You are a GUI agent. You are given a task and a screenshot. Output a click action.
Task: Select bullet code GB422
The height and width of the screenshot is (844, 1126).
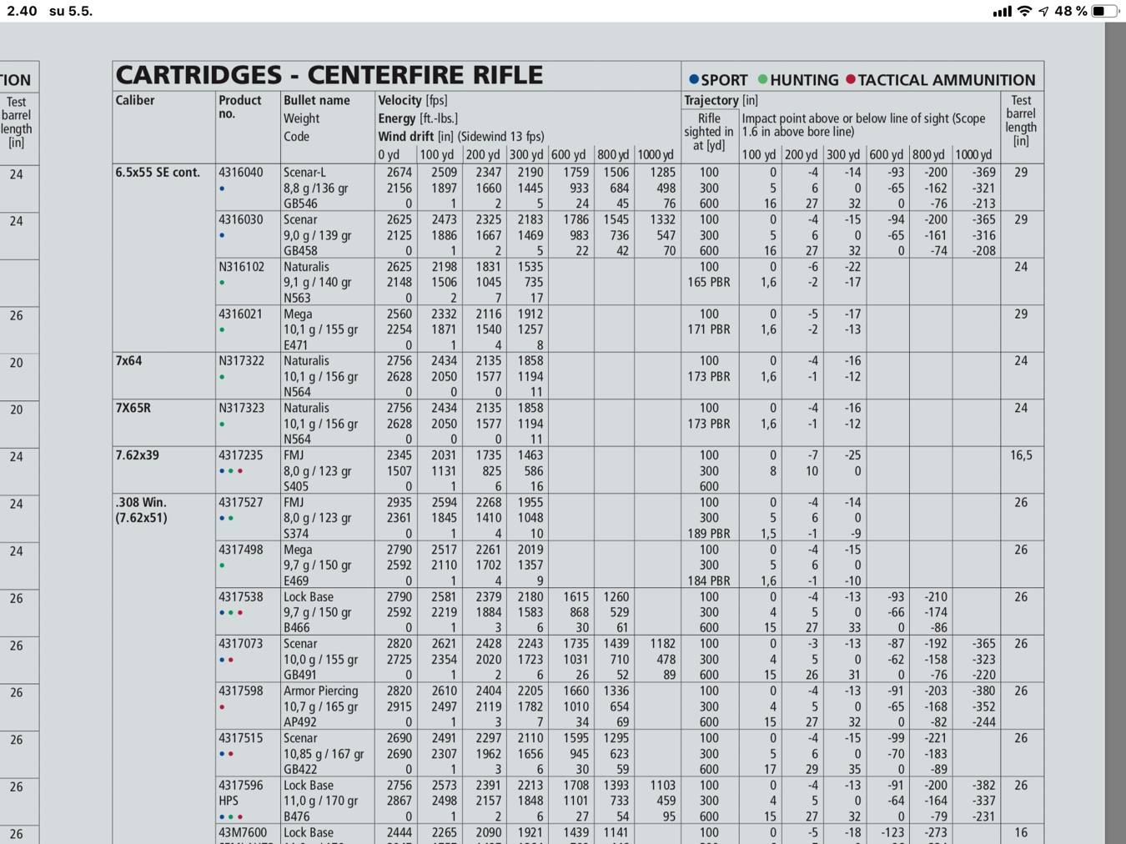[x=300, y=770]
